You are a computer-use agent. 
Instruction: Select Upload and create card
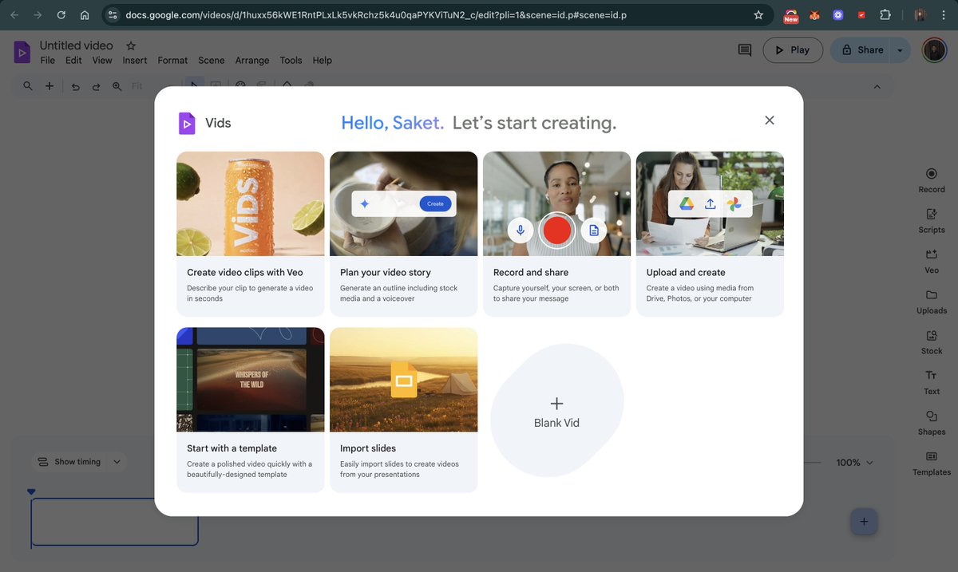point(710,234)
